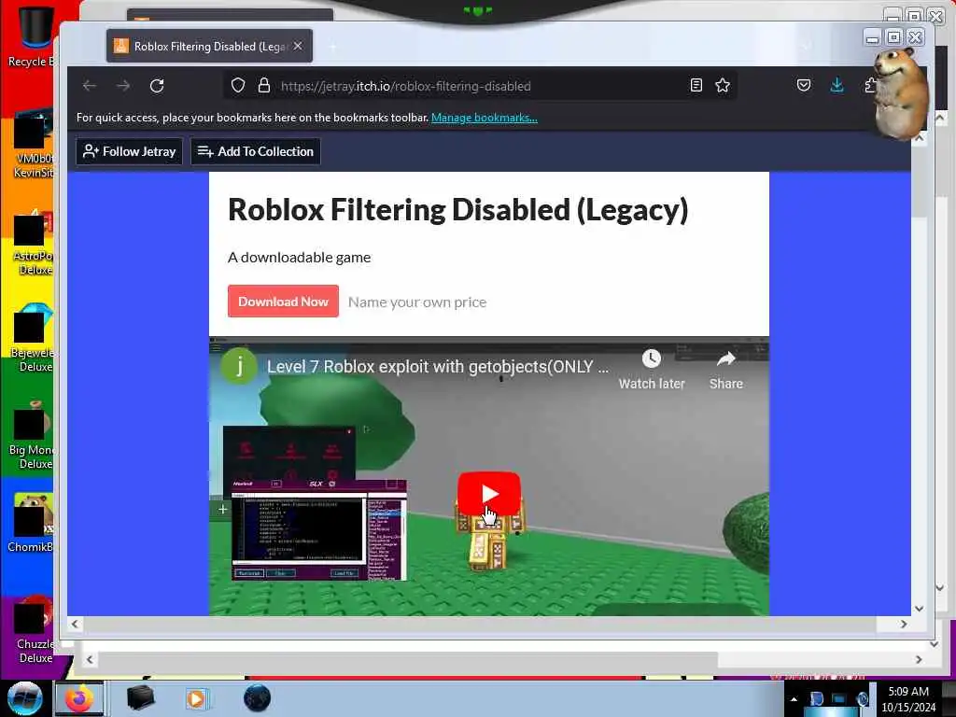The width and height of the screenshot is (956, 717).
Task: Open the video channel avatar 'j'
Action: point(238,366)
